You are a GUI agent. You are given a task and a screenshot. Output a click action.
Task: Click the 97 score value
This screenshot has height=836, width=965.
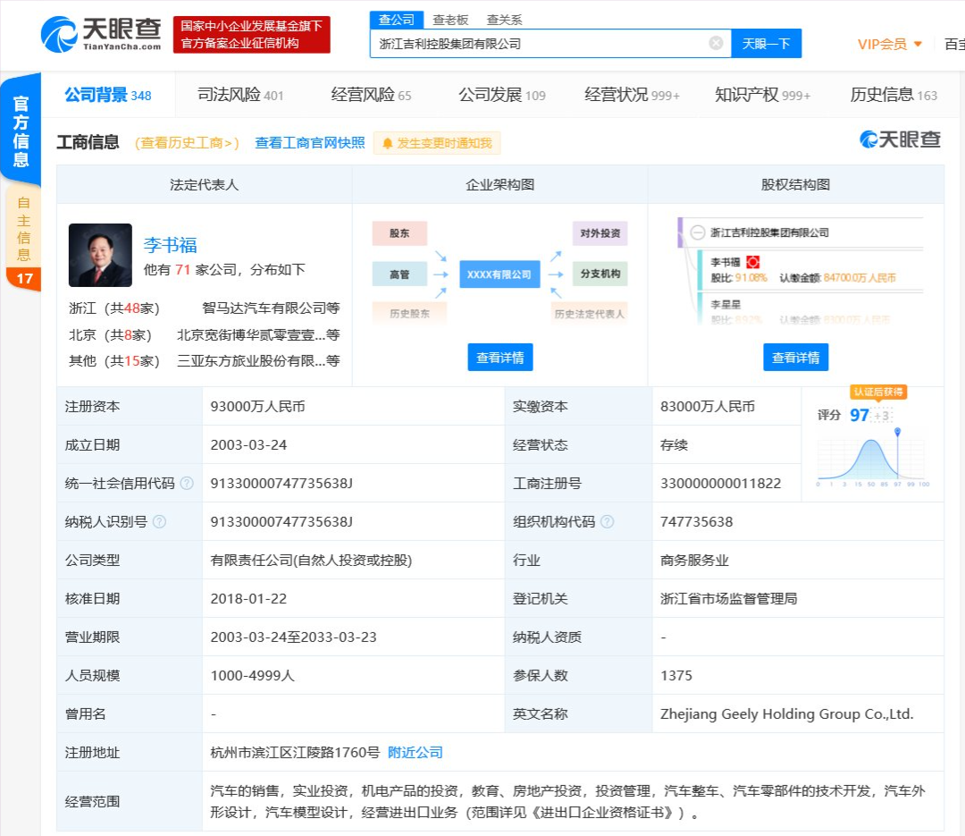[860, 415]
